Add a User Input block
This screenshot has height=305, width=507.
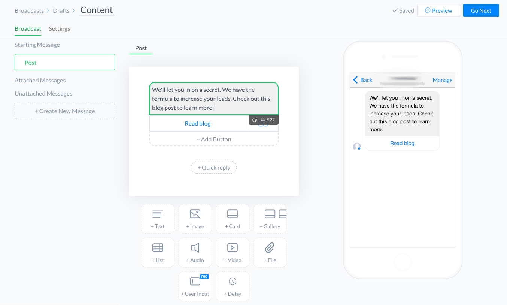pos(195,286)
